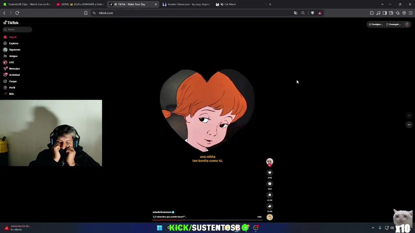
Task: Open the browser extensions puzzle icon
Action: (x=372, y=13)
